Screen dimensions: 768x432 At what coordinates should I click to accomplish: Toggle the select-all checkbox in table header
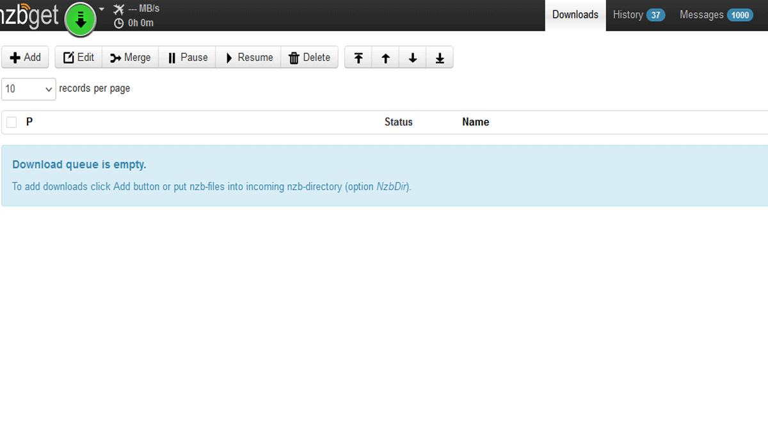click(x=12, y=122)
